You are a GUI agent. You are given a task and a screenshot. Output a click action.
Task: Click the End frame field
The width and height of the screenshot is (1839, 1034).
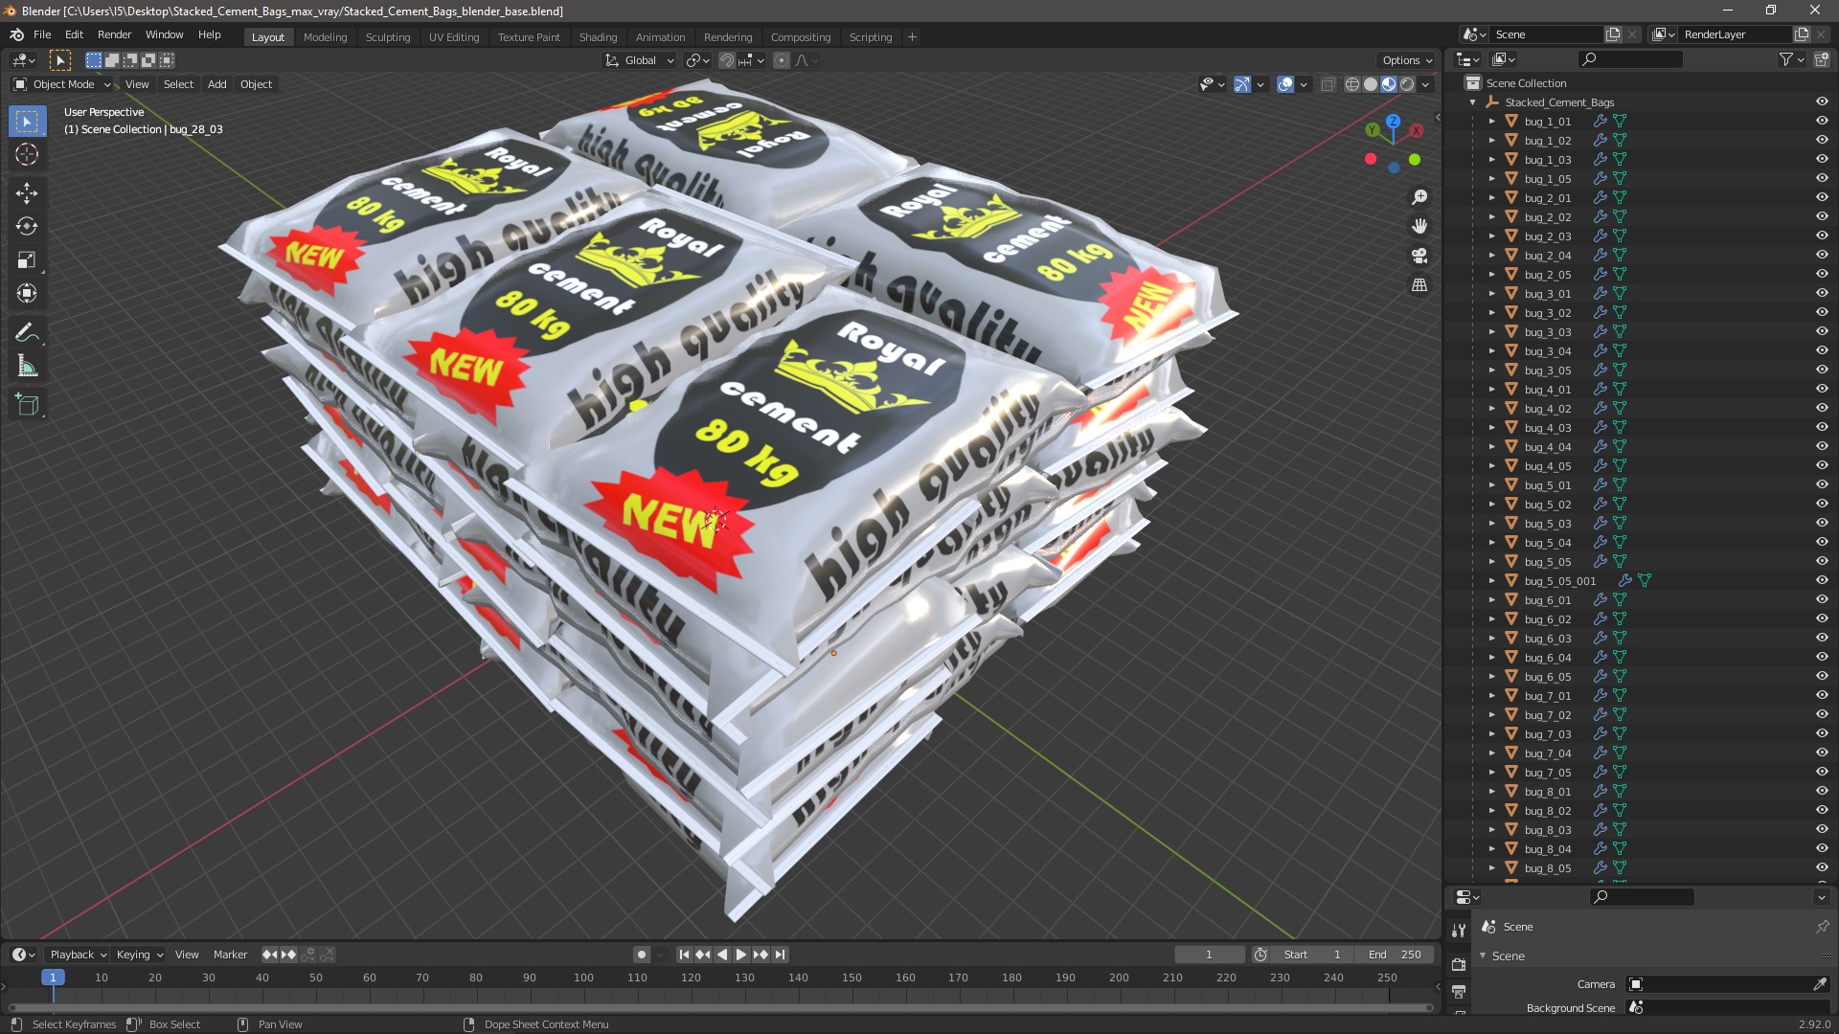1396,955
